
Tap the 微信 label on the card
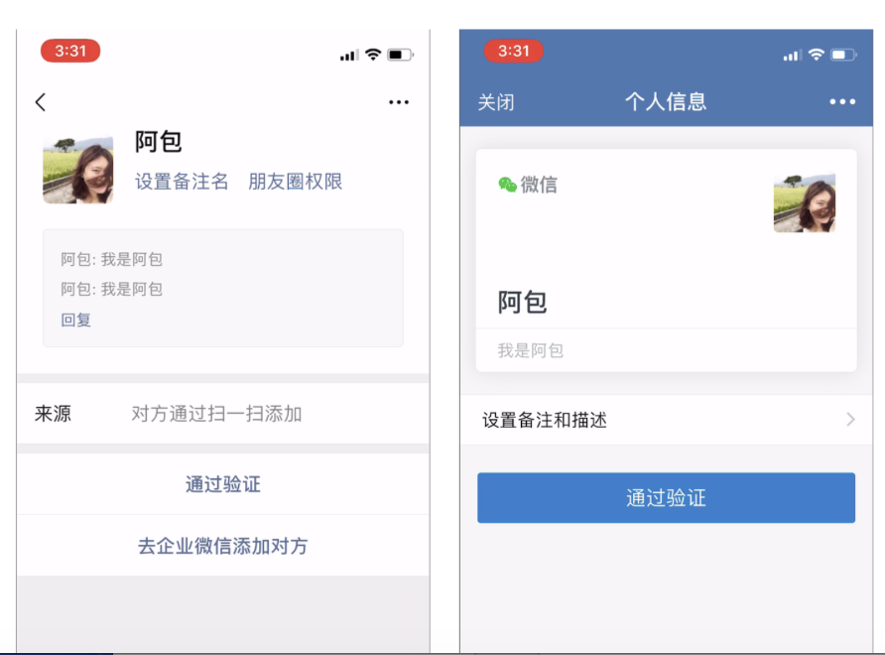[539, 185]
